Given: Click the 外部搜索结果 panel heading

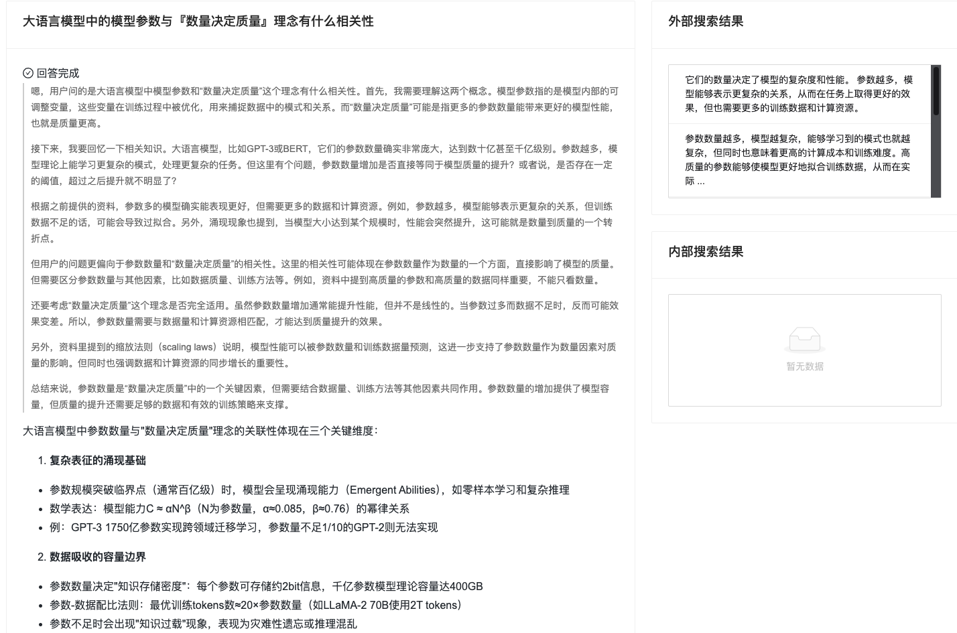Looking at the screenshot, I should click(706, 21).
